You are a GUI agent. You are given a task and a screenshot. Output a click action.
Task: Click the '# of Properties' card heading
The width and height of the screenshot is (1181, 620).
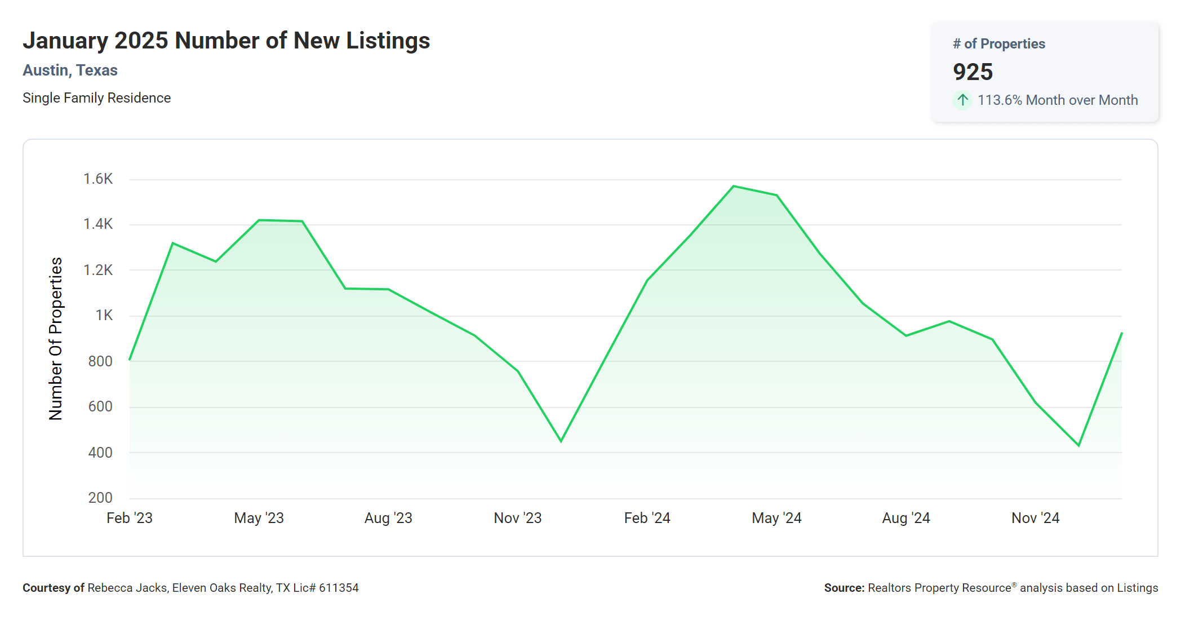[x=998, y=44]
